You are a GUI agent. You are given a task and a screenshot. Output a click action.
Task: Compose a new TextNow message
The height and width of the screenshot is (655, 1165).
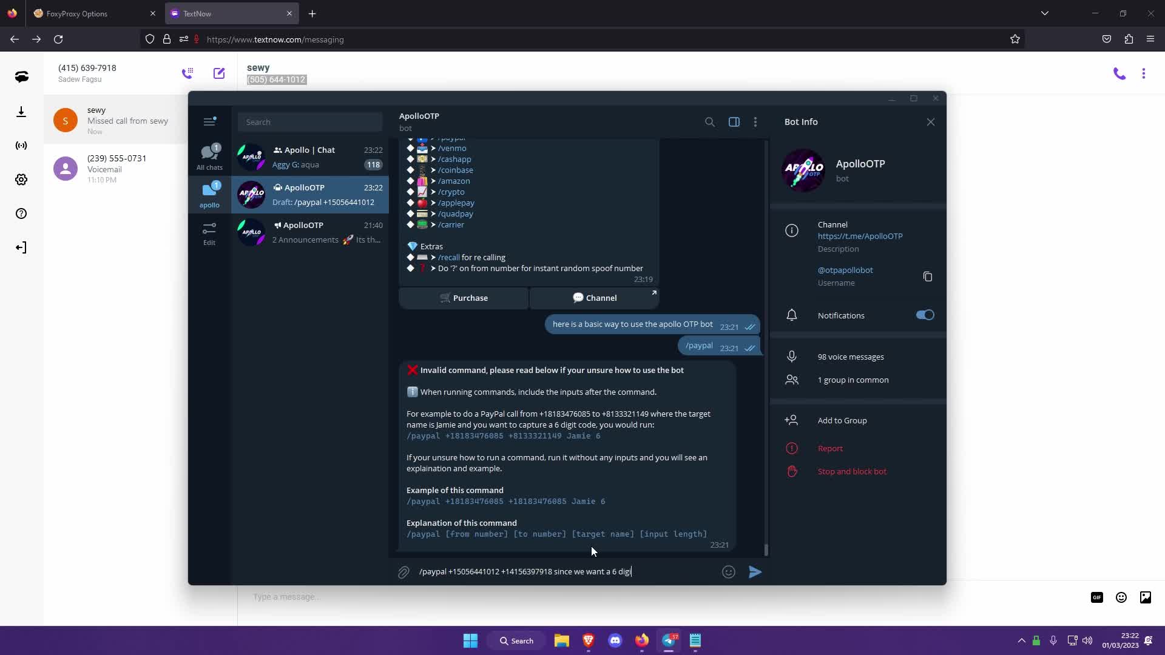[x=219, y=73]
